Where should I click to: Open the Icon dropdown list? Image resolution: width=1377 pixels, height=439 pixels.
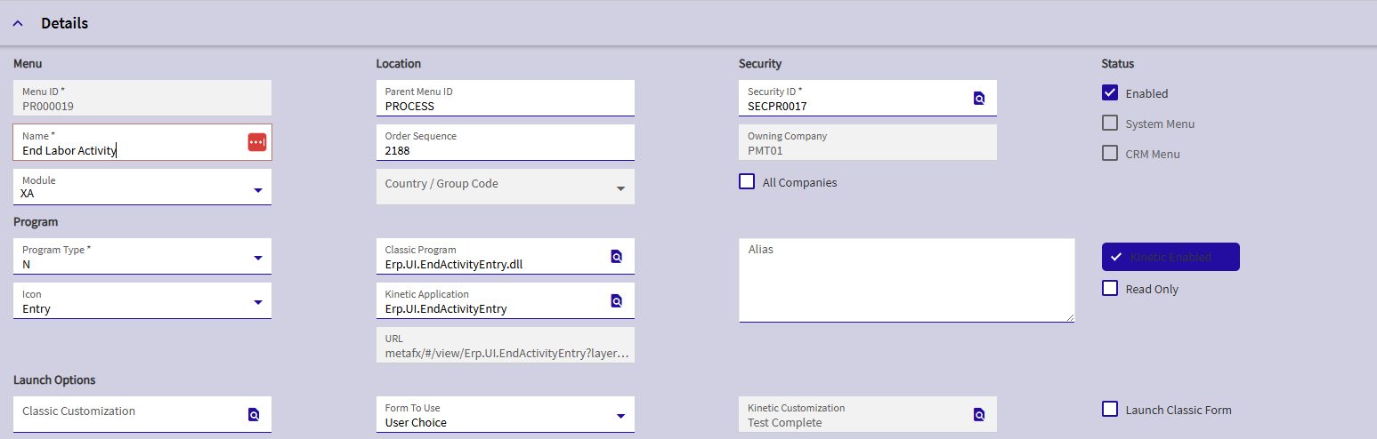click(257, 303)
